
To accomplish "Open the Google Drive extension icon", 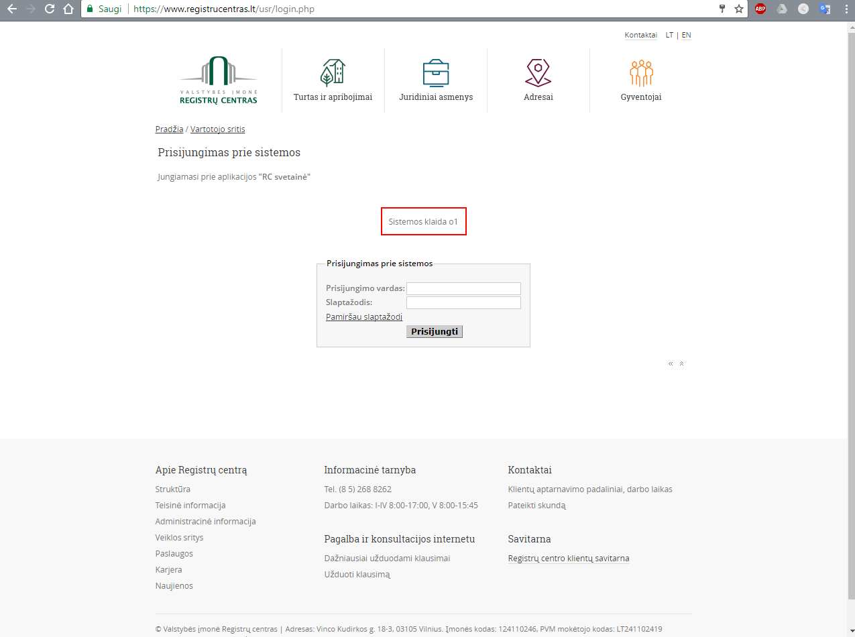I will coord(782,9).
